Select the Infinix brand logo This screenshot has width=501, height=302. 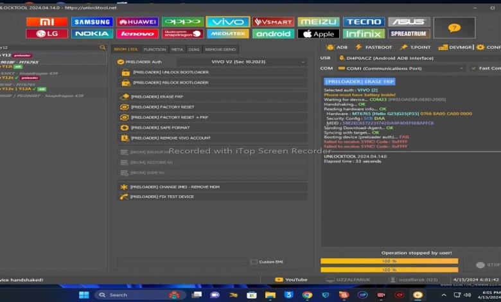(x=364, y=33)
